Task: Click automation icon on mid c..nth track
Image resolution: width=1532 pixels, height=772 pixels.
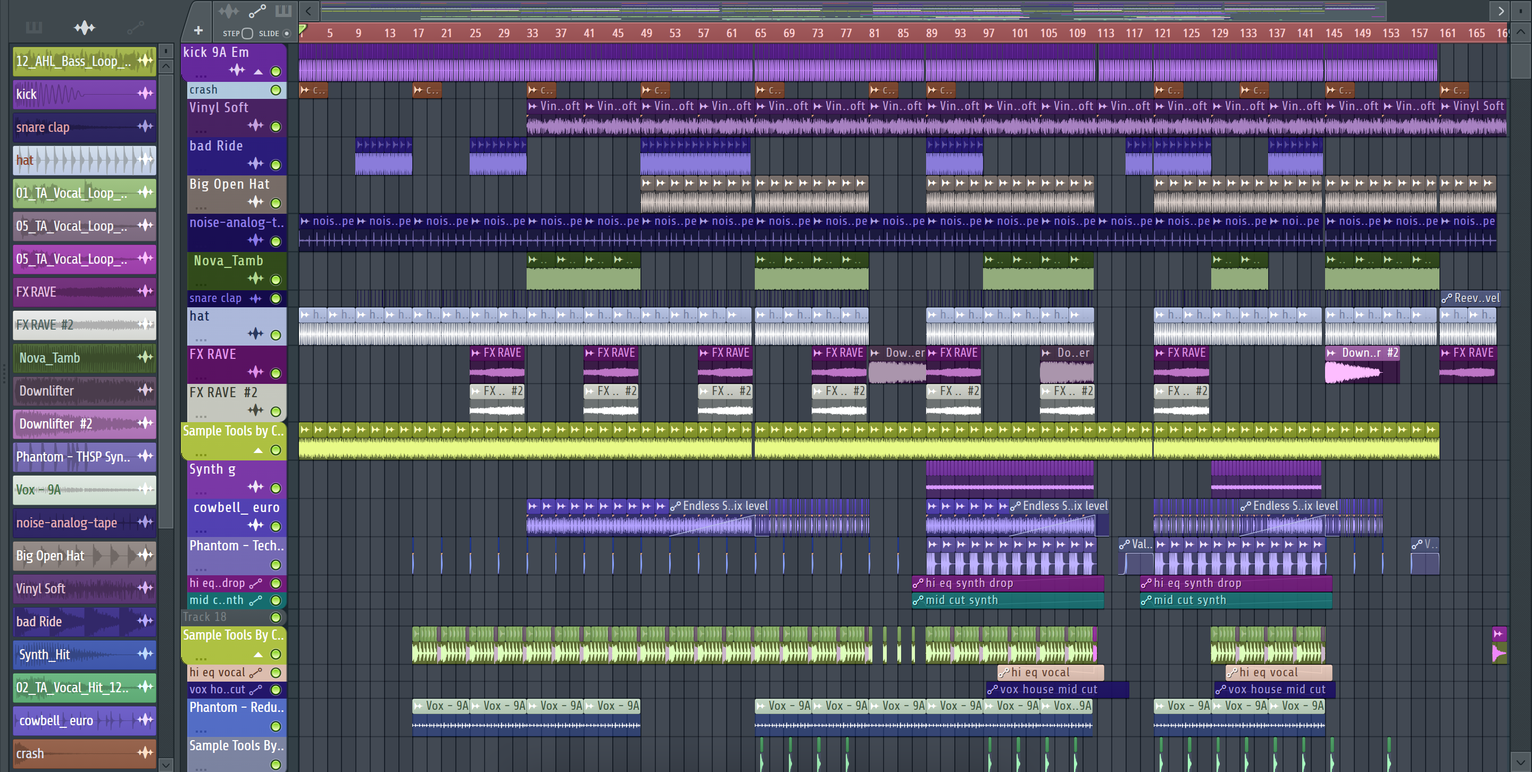Action: 256,601
